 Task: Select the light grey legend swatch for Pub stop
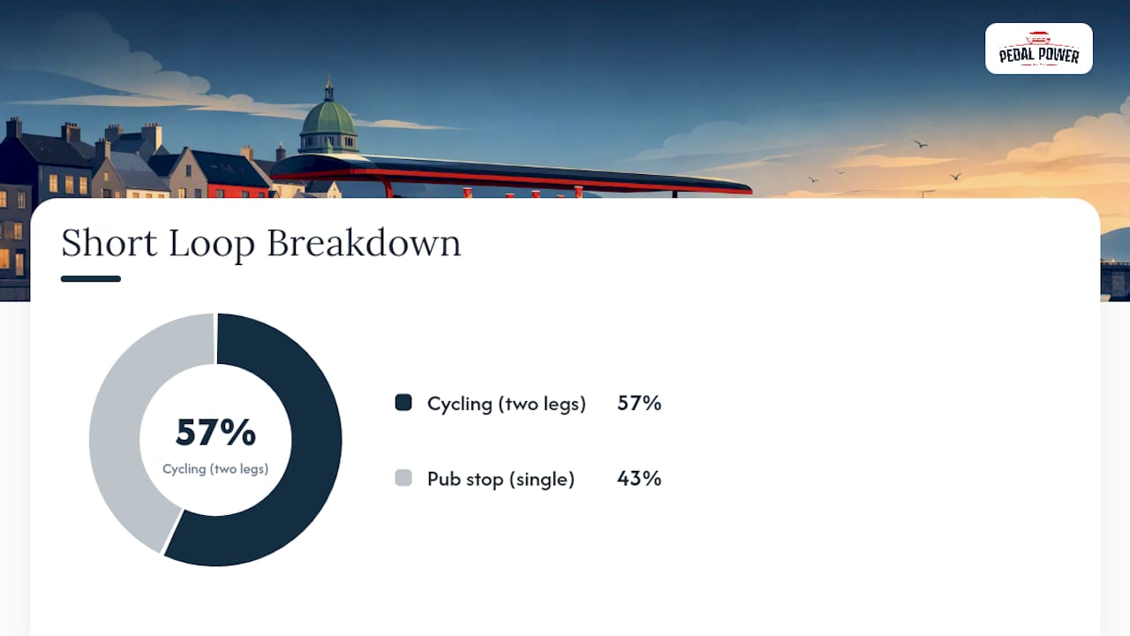coord(403,478)
